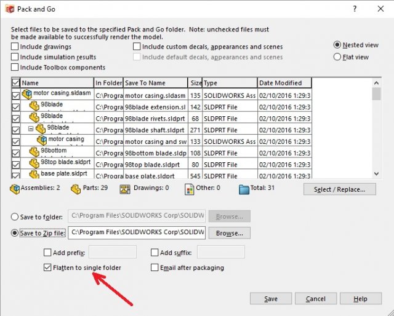Click the Save to Zip file path field

137,232
